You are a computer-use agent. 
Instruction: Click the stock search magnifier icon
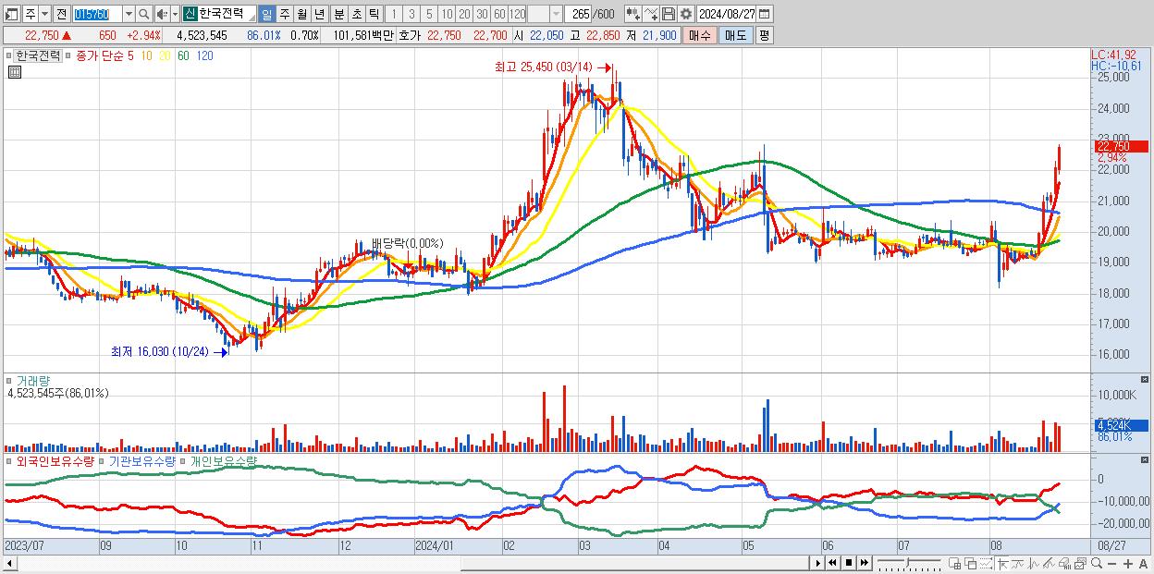[143, 14]
